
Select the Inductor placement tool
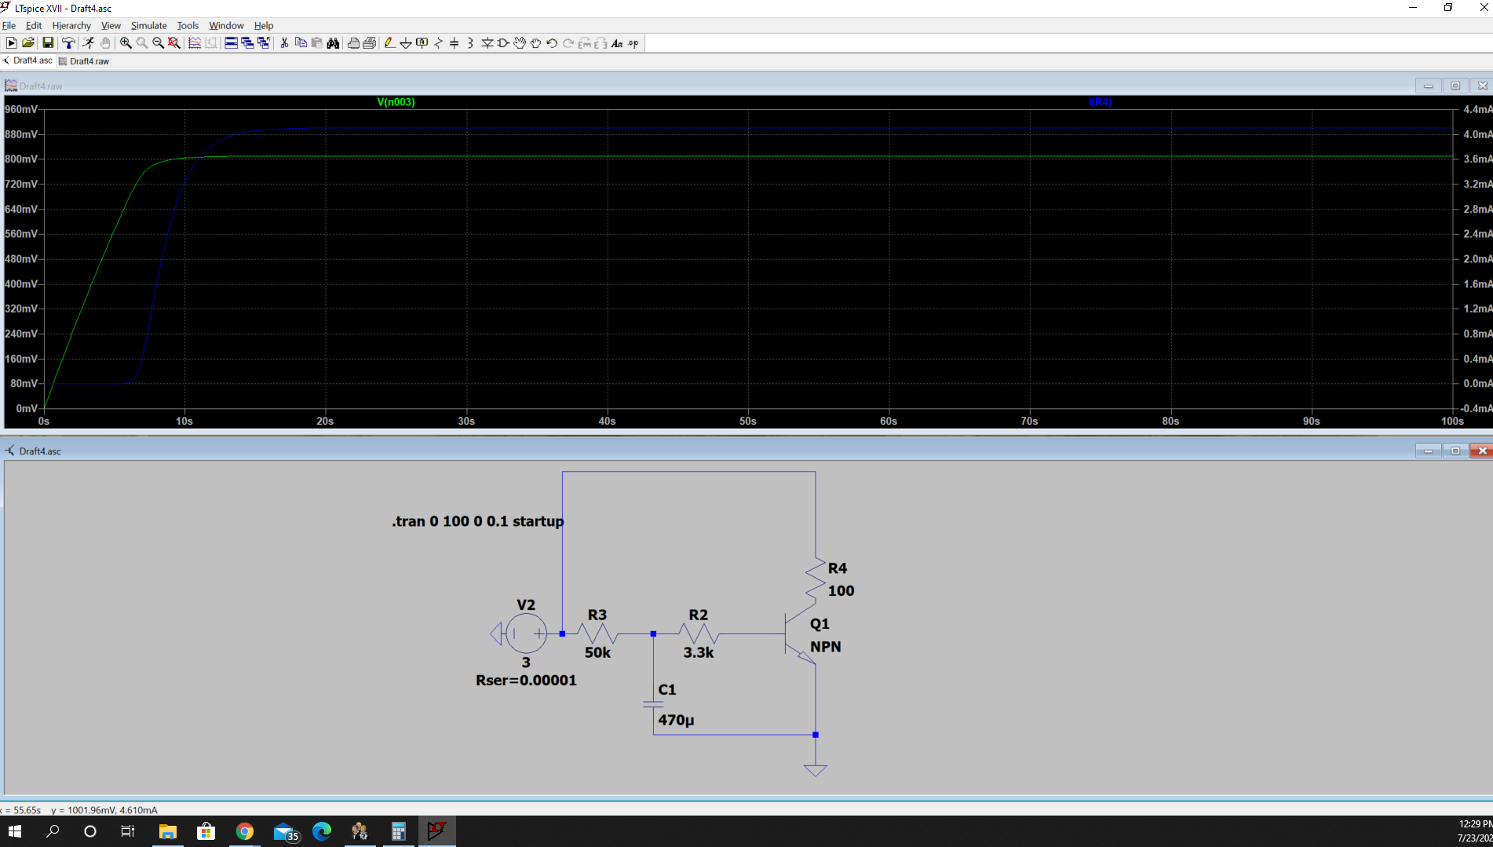470,43
